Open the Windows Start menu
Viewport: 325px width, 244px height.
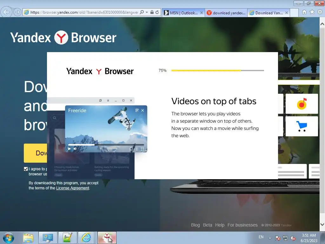tap(9, 238)
